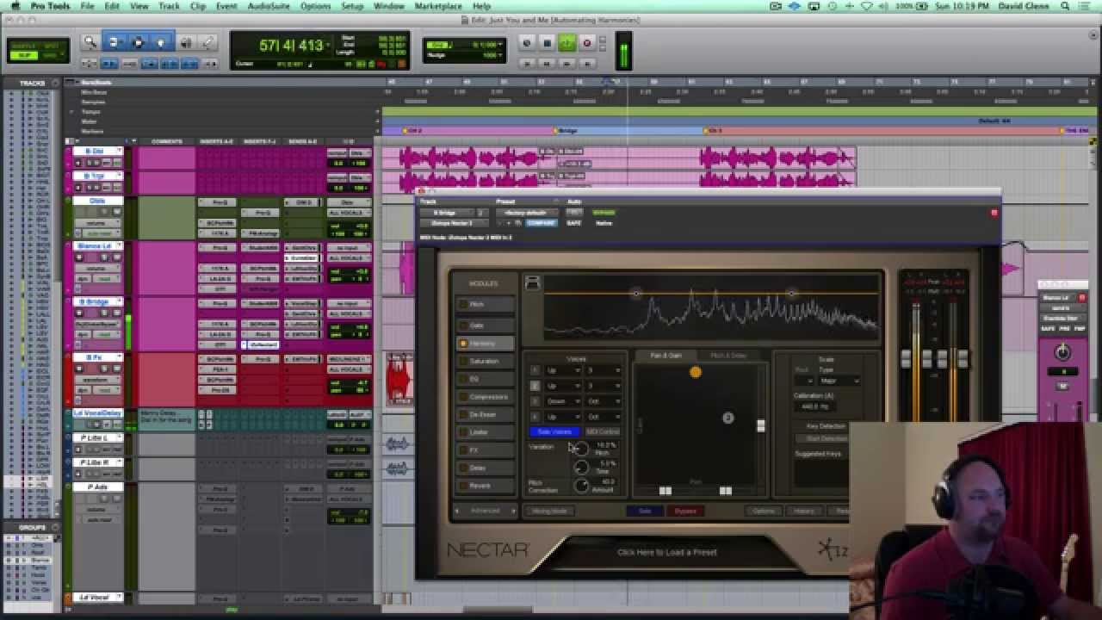This screenshot has height=620, width=1102.
Task: Click the Solo Voices button
Action: (x=554, y=431)
